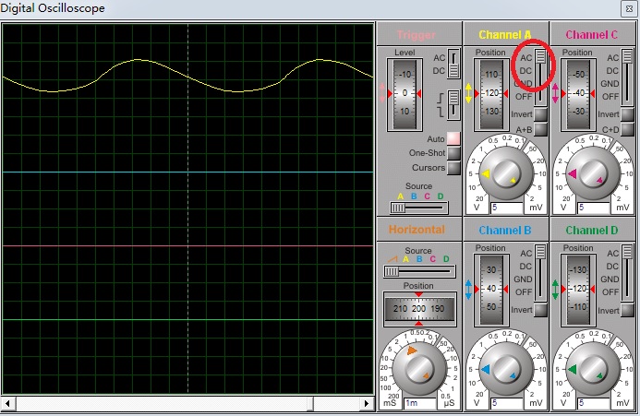The image size is (640, 416).
Task: Click Channel A volts value field
Action: click(x=504, y=208)
